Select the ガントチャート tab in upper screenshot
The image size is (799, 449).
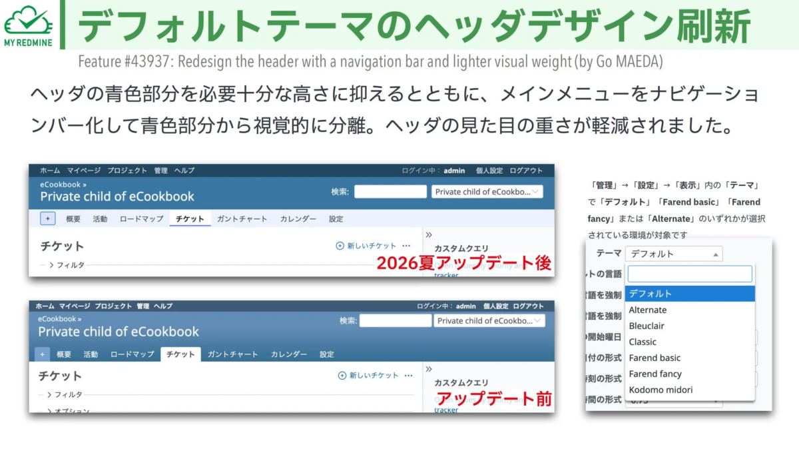(x=242, y=219)
